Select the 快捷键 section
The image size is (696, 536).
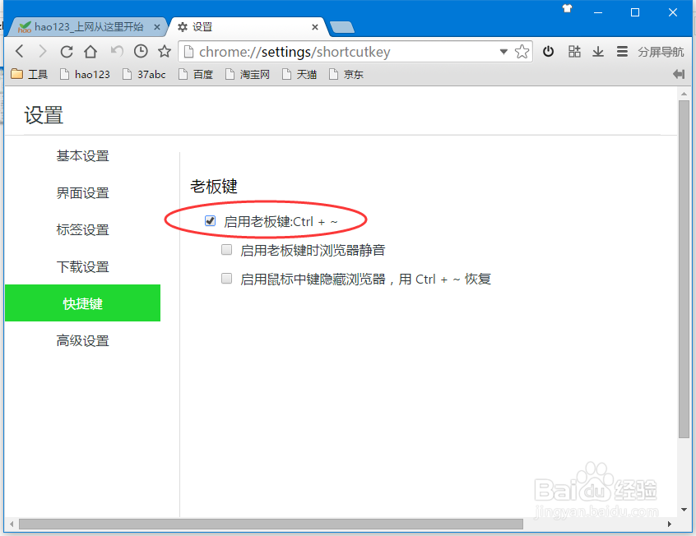82,303
